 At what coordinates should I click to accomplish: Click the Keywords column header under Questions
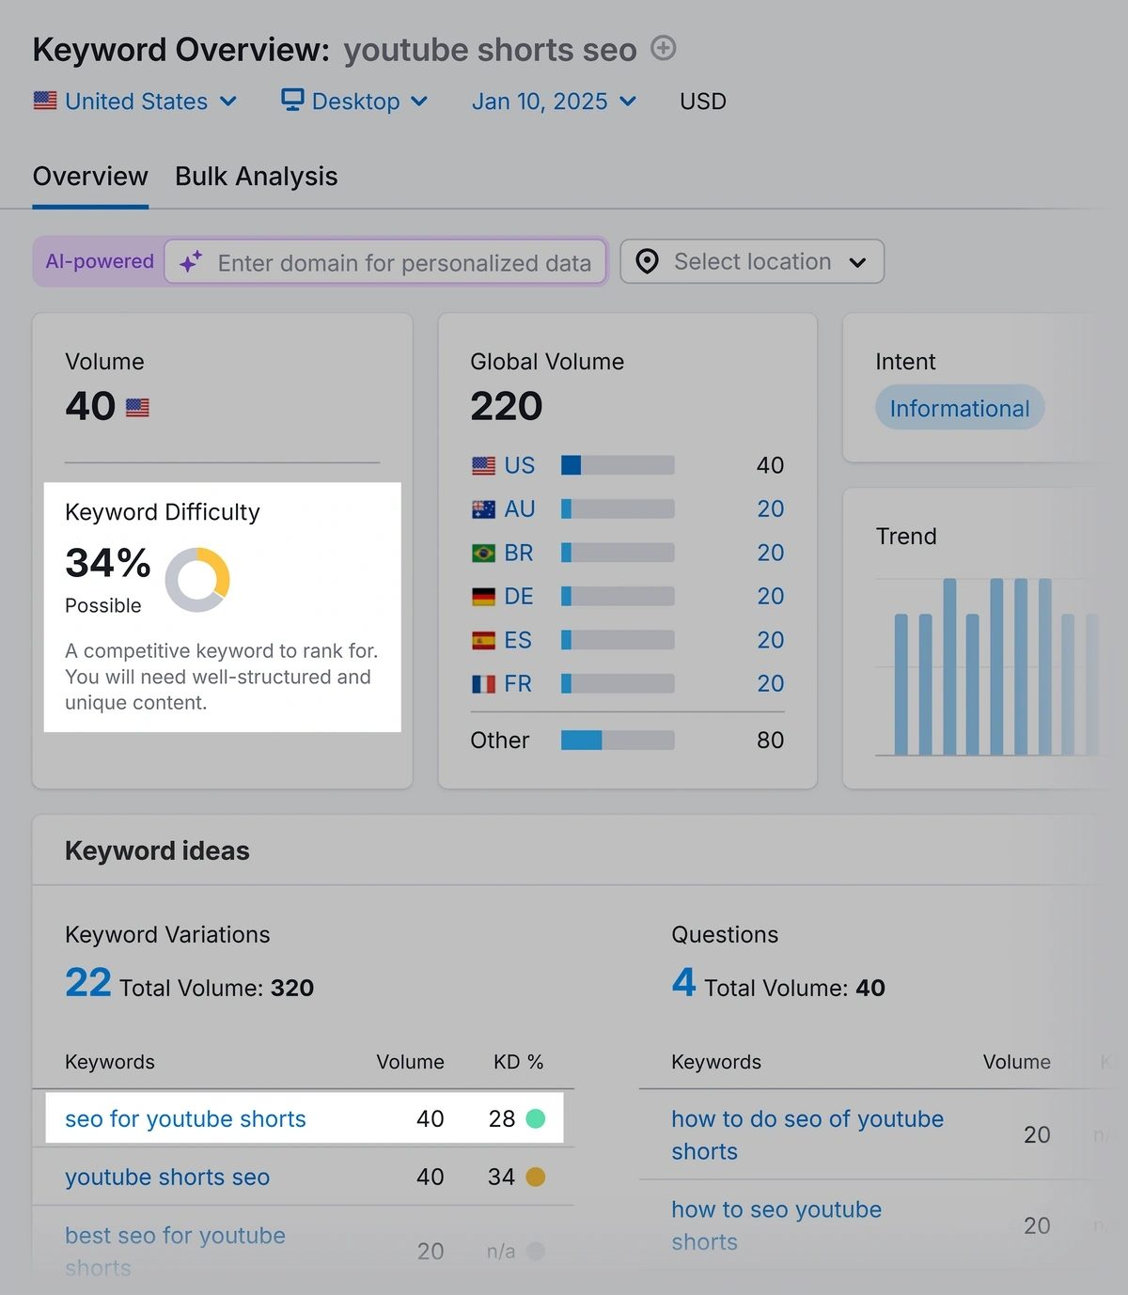(716, 1062)
